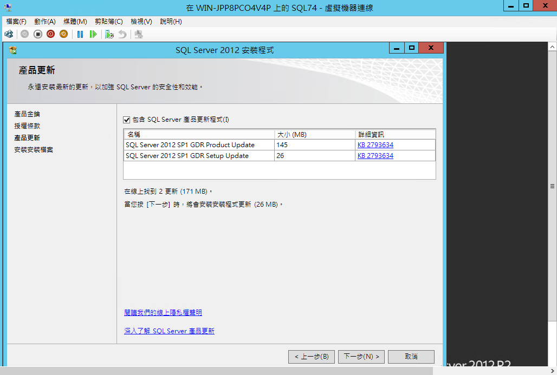The image size is (557, 375).
Task: Click the vertical scrollbar up arrow
Action: point(552,47)
